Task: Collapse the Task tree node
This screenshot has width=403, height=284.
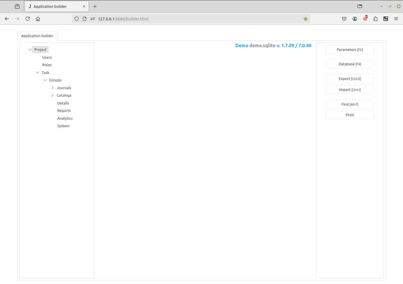Action: click(x=37, y=73)
